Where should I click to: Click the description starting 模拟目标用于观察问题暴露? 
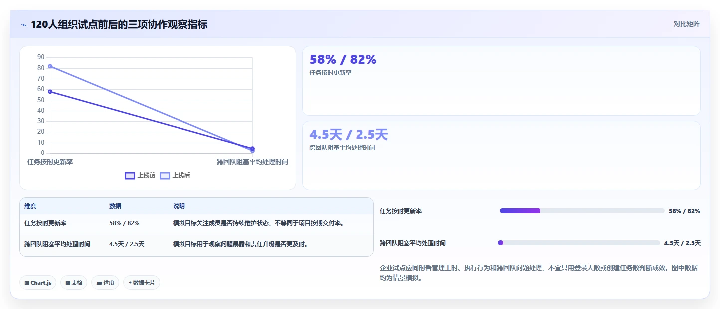tap(240, 244)
